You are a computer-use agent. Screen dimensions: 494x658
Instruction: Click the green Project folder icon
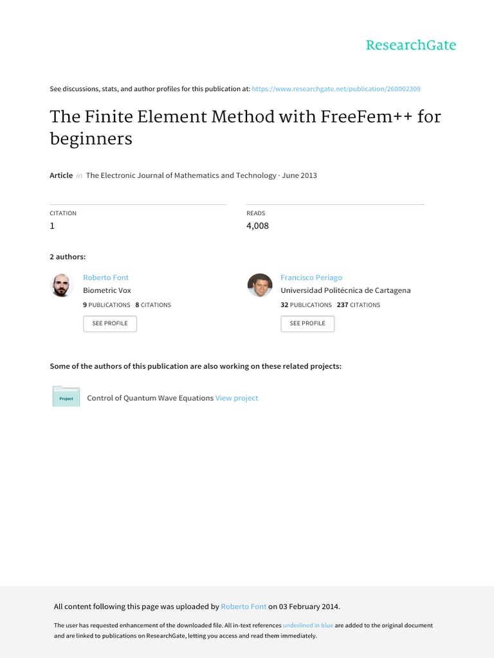click(66, 397)
